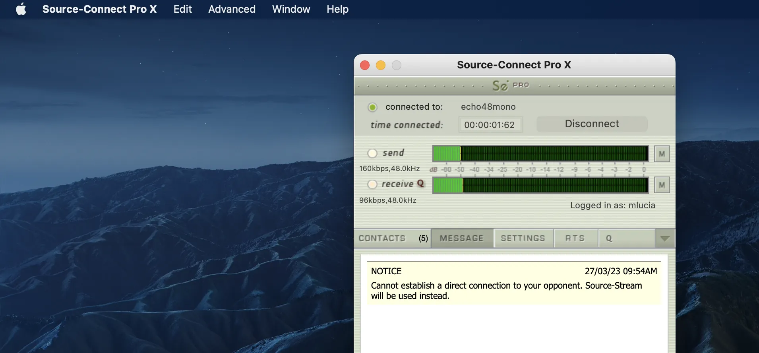Switch to the Q tab

(x=626, y=238)
